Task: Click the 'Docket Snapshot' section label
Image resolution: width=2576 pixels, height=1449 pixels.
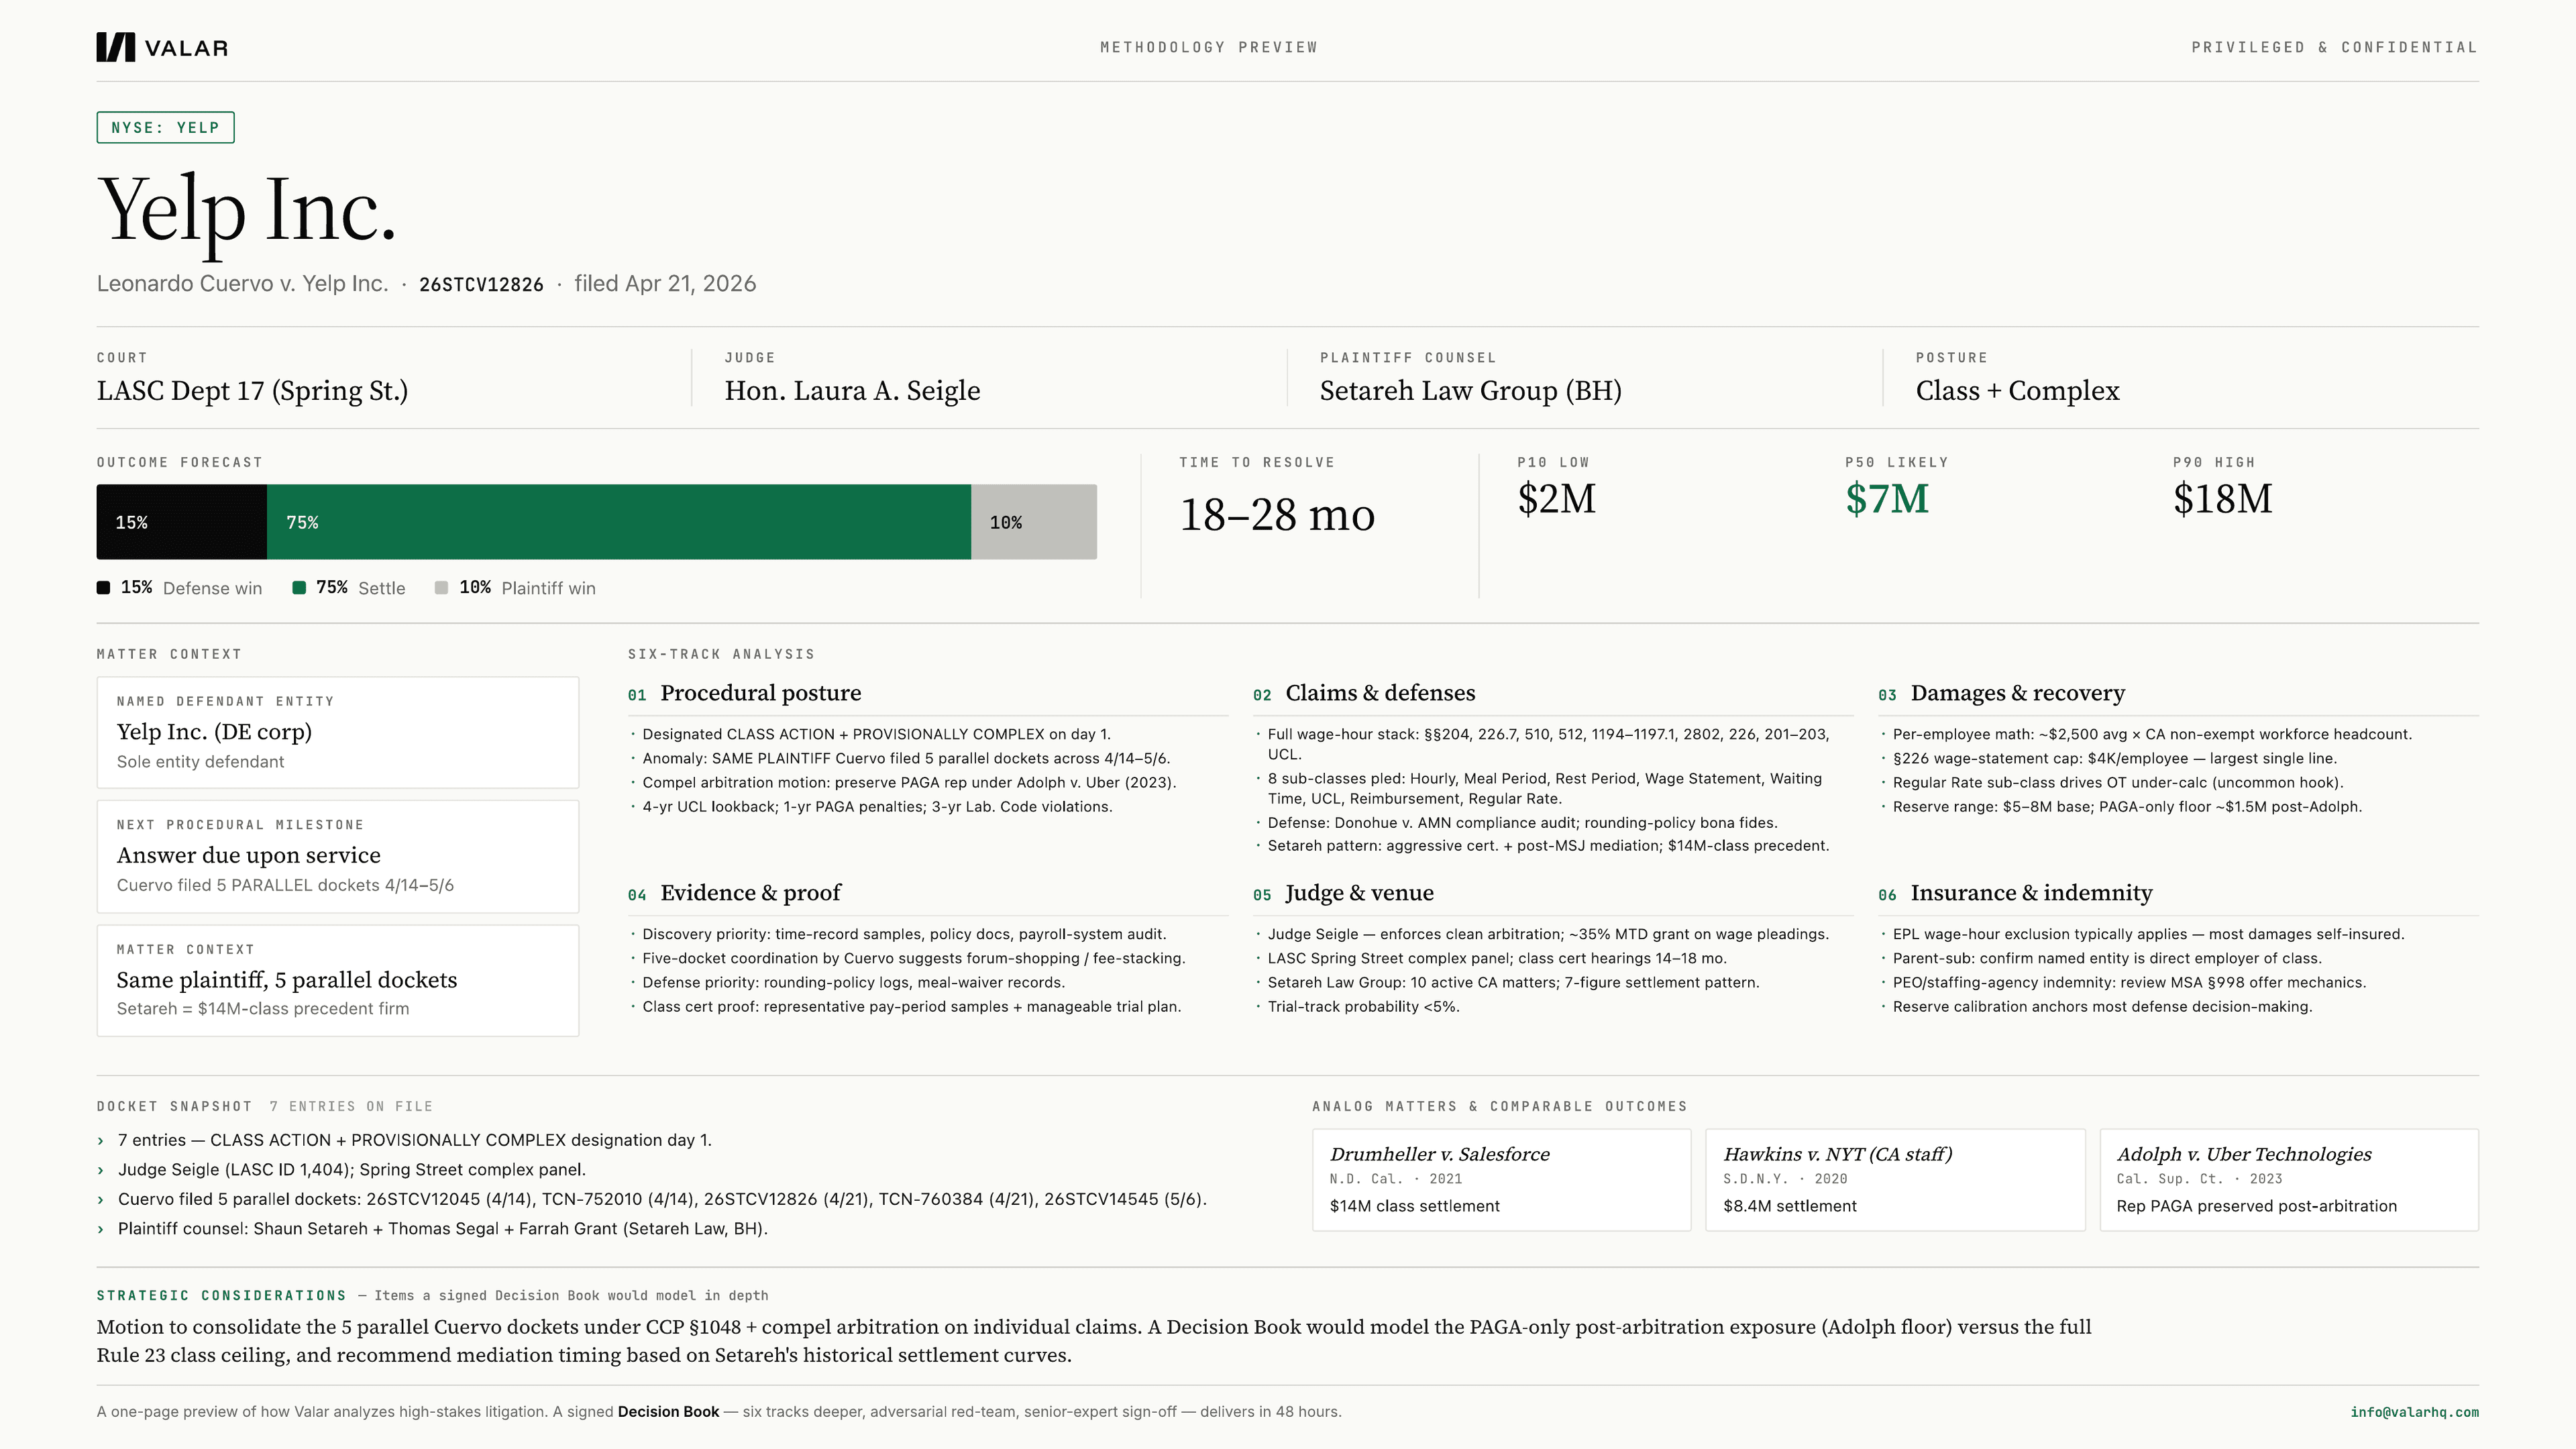Action: pos(174,1106)
